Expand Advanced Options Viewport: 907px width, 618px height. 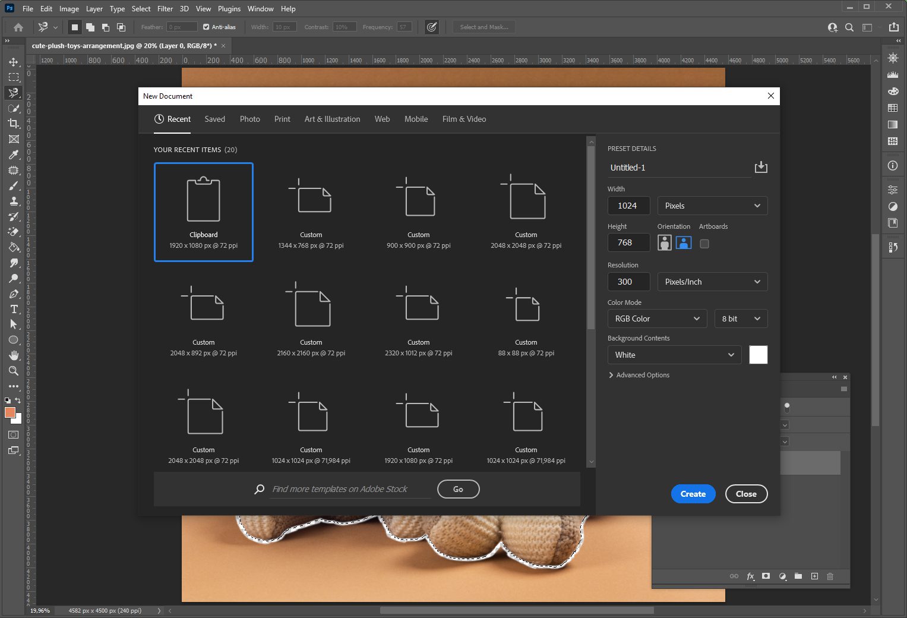[x=639, y=375]
